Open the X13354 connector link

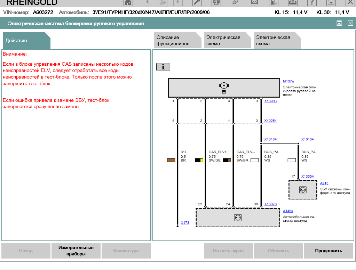[x=307, y=176]
